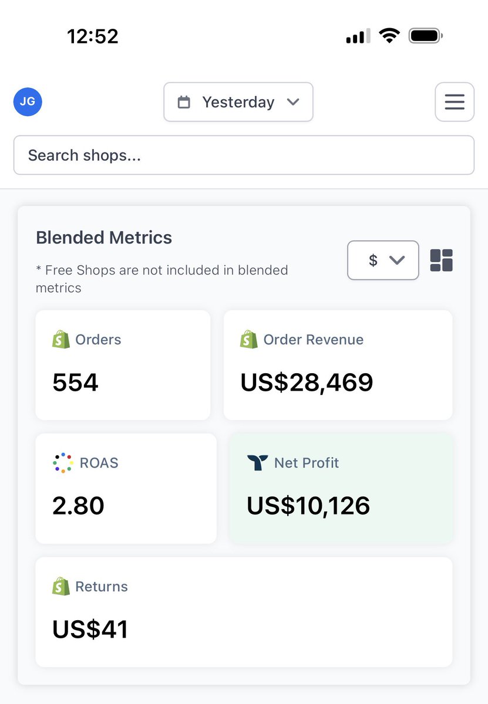This screenshot has height=704, width=488.
Task: Click the Returns label
Action: click(x=102, y=587)
